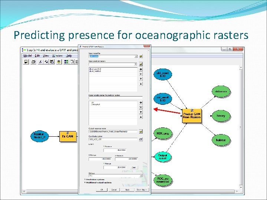267x200 pixels.
Task: Expand Prediction options section
Action: pos(95,180)
